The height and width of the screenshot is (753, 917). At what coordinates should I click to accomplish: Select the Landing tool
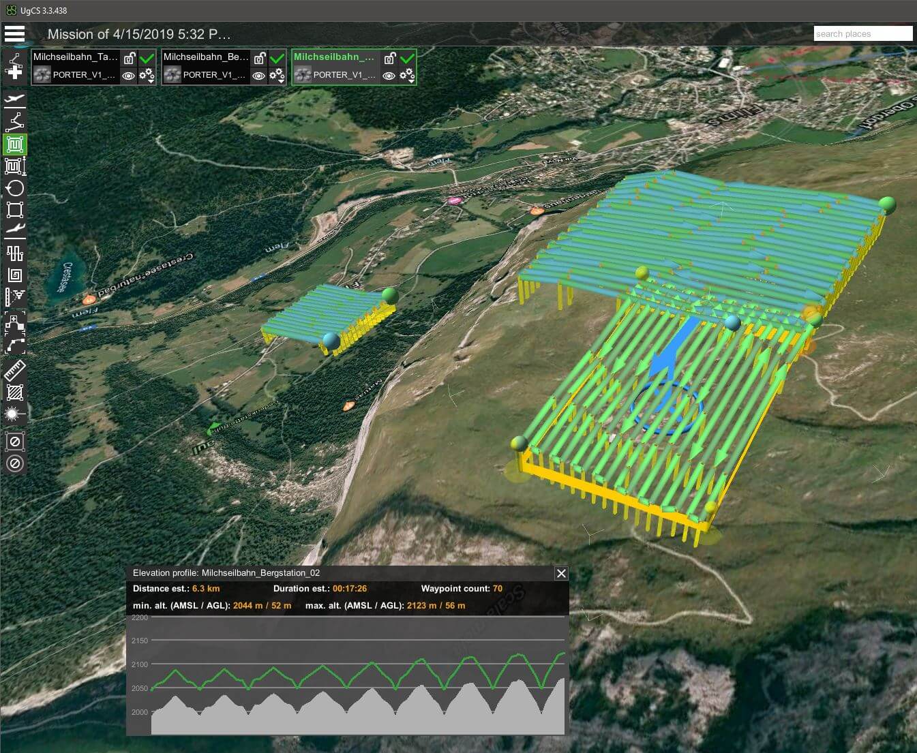point(14,230)
